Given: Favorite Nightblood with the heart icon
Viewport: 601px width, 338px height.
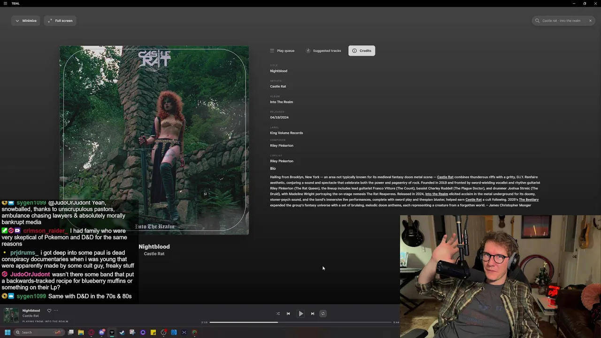Looking at the screenshot, I should point(49,310).
